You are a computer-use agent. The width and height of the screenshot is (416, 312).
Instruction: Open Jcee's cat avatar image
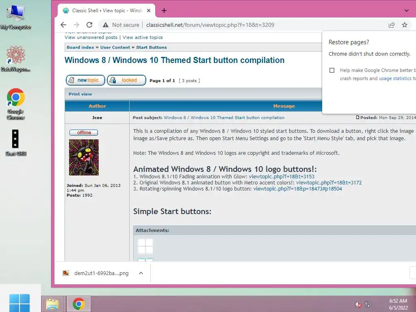84,157
